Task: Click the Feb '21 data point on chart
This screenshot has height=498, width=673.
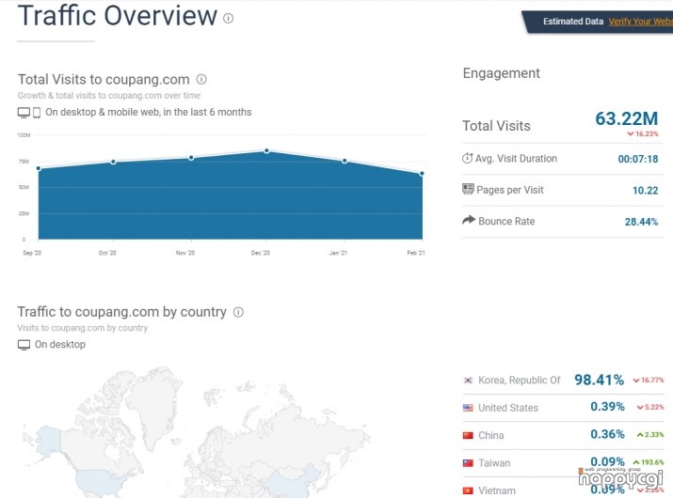Action: coord(422,174)
